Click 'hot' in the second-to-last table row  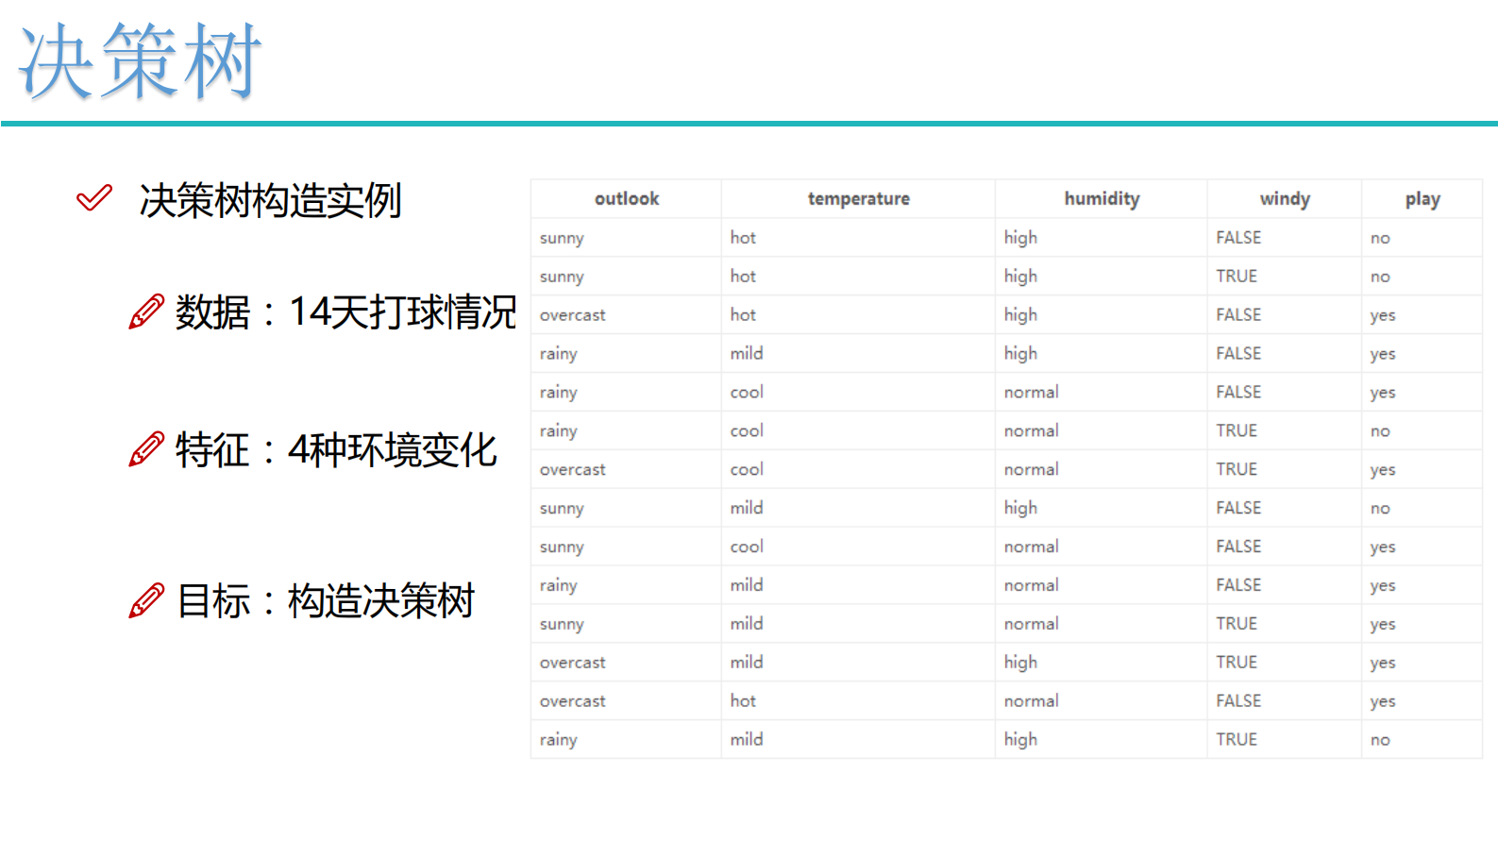click(742, 701)
